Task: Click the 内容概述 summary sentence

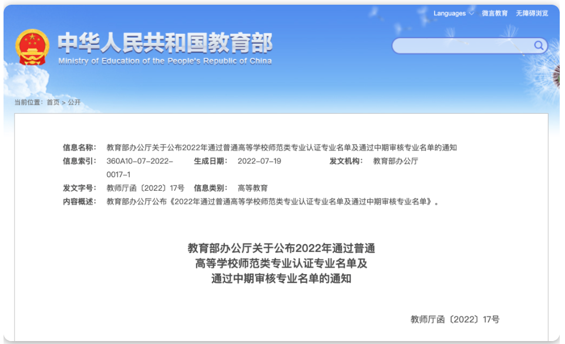Action: coord(272,202)
